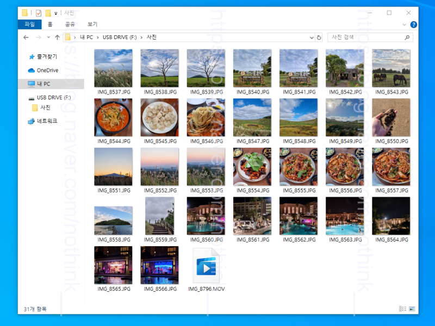
Task: Open the 내 PC computer icon
Action: 32,84
